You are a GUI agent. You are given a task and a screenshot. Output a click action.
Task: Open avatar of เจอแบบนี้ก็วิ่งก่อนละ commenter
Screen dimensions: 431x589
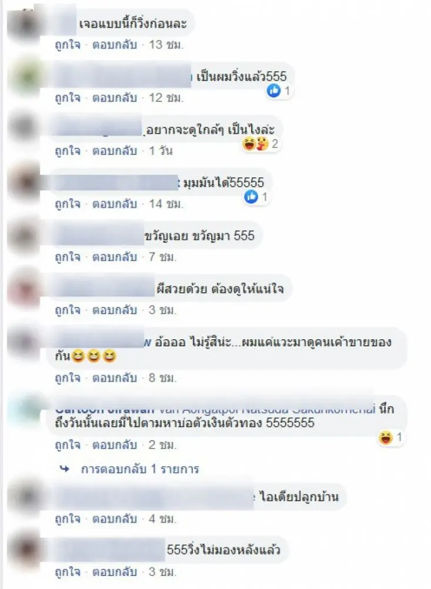tap(24, 25)
